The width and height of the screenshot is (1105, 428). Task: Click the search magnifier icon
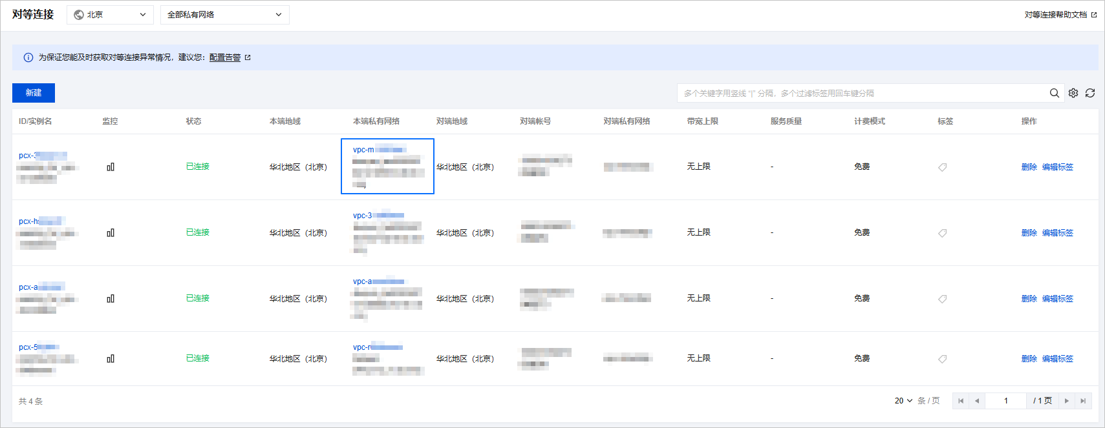1054,93
